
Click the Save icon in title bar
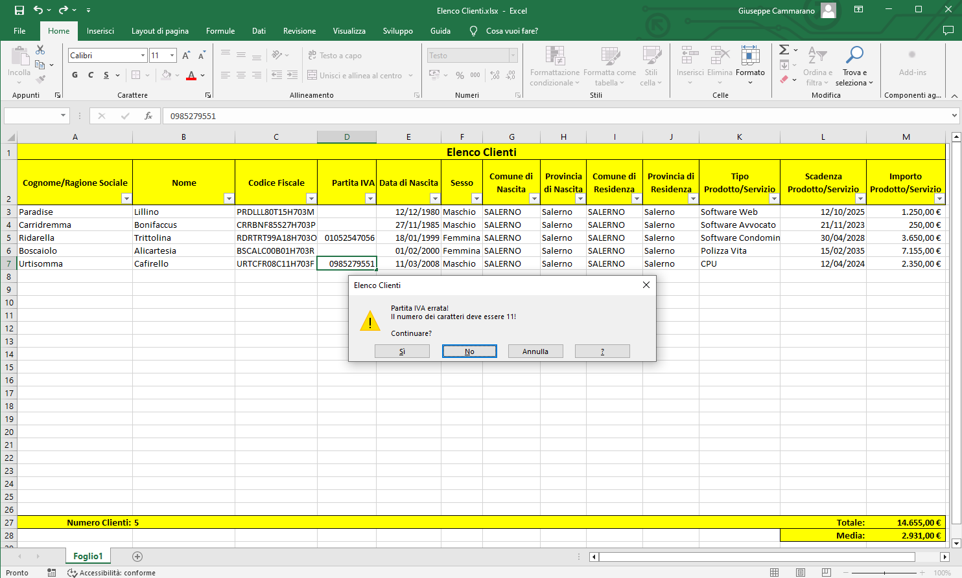pyautogui.click(x=19, y=10)
